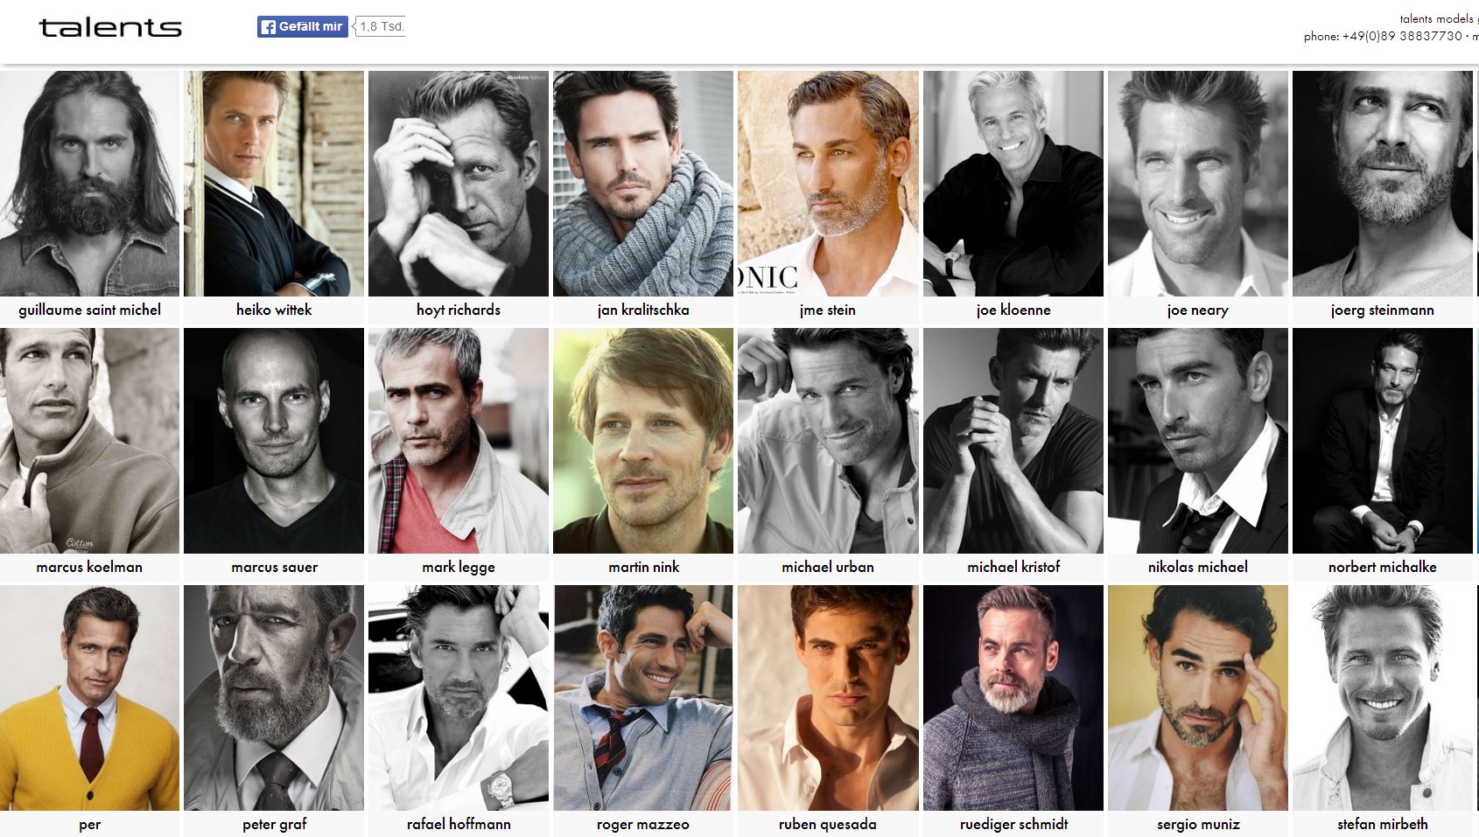
Task: Click the 1.8 Tsd. like counter
Action: click(381, 27)
